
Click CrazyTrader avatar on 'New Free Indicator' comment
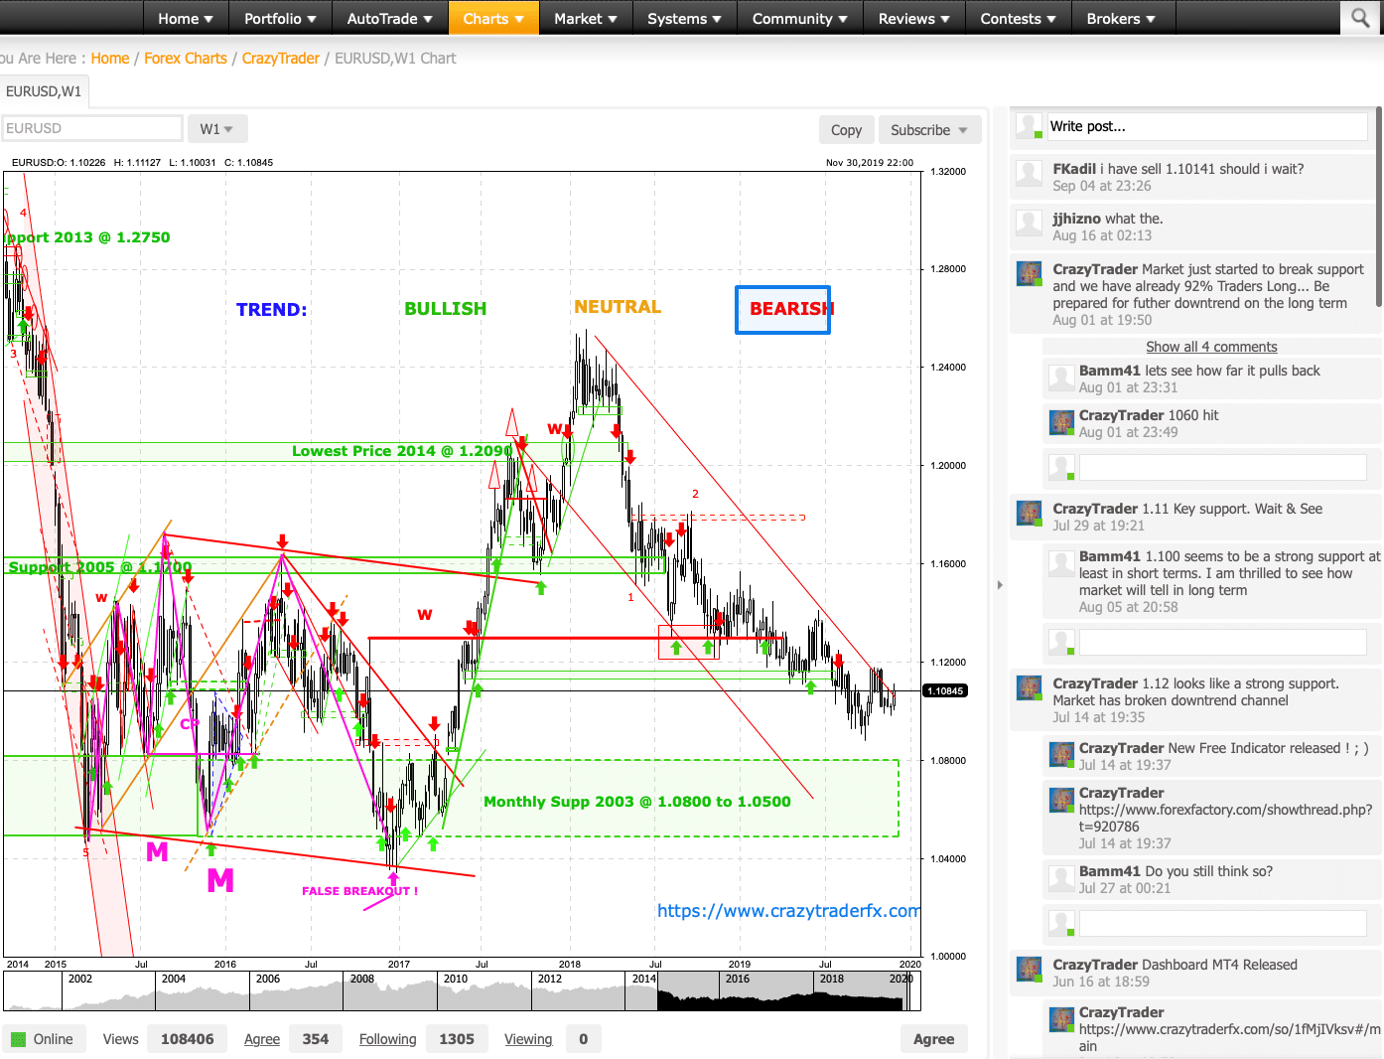pos(1062,755)
